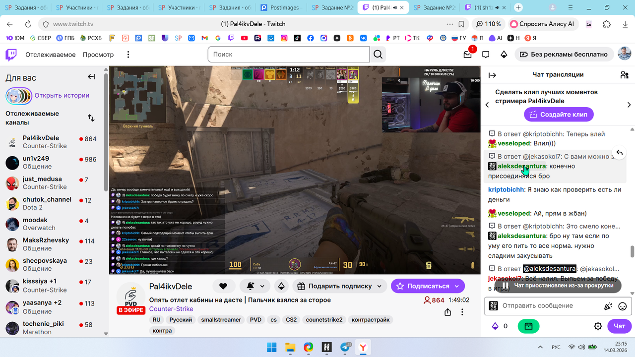Click the smallstreamer tag

pos(221,320)
